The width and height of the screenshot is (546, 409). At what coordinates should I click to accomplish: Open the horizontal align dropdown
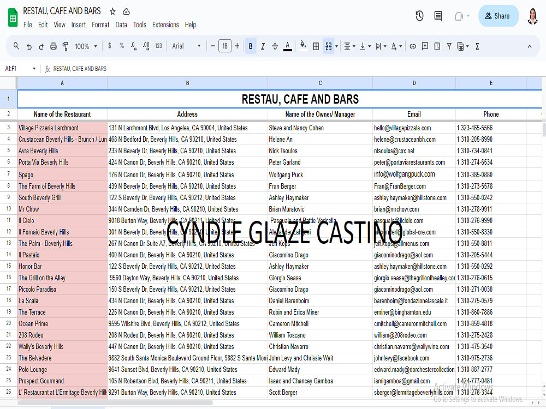(x=349, y=46)
